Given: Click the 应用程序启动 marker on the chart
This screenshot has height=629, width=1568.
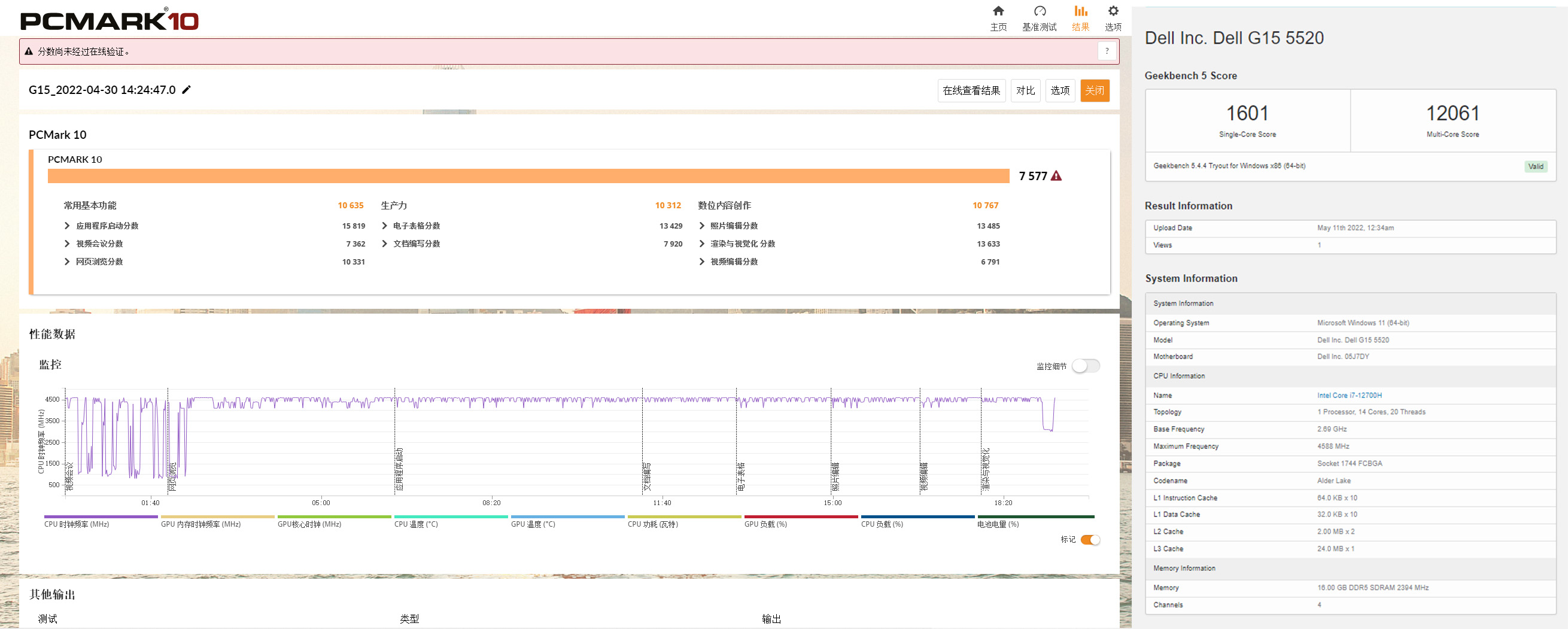Looking at the screenshot, I should (x=399, y=469).
